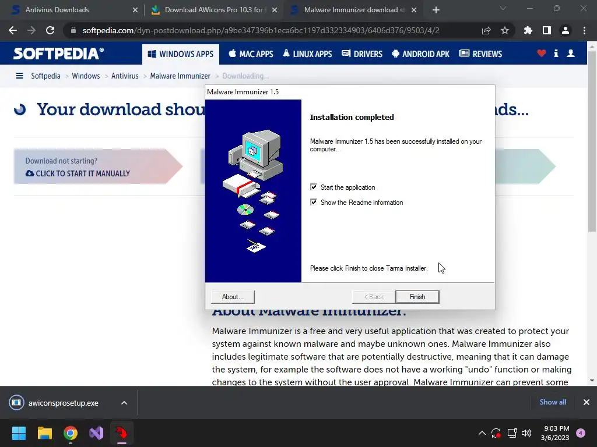Click the Windows breadcrumb link
The image size is (597, 447).
click(86, 76)
